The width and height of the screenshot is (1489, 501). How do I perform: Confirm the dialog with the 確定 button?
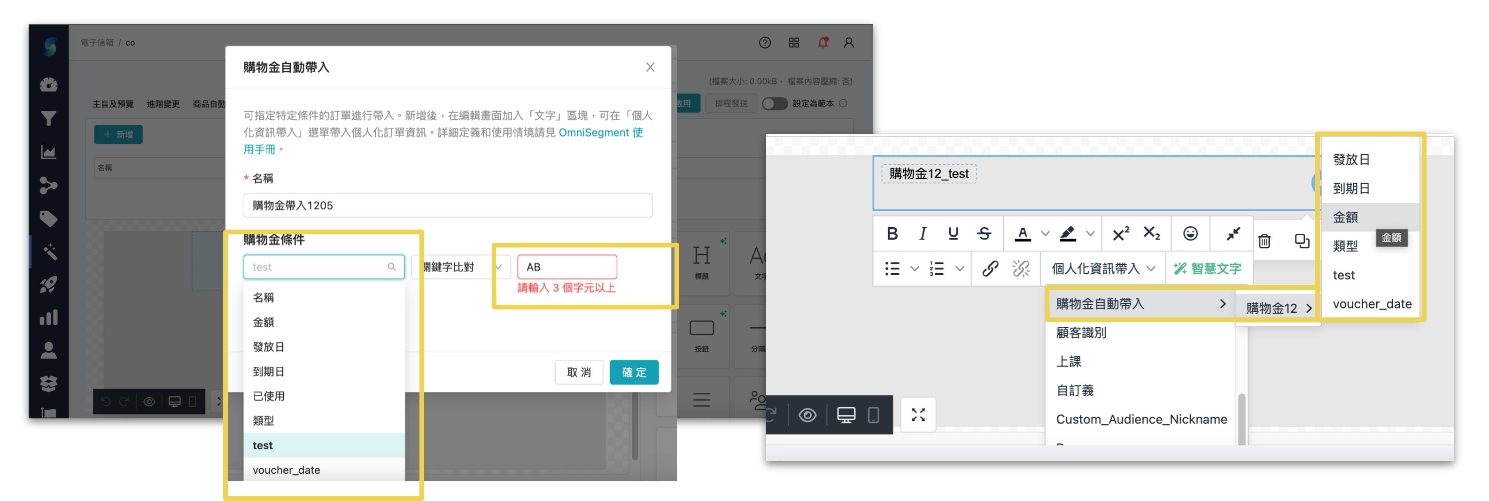(x=634, y=372)
